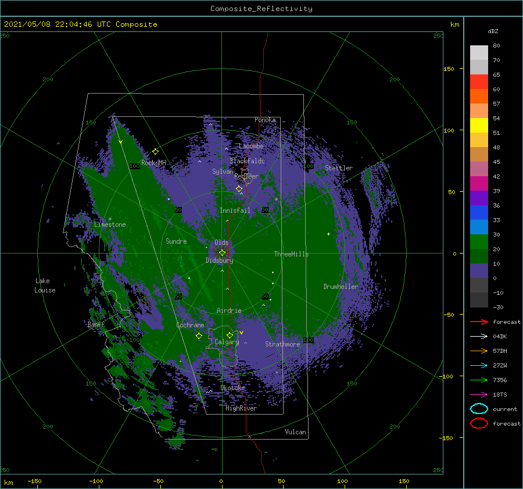Click the Lake Louise label
The image size is (523, 489).
45,285
